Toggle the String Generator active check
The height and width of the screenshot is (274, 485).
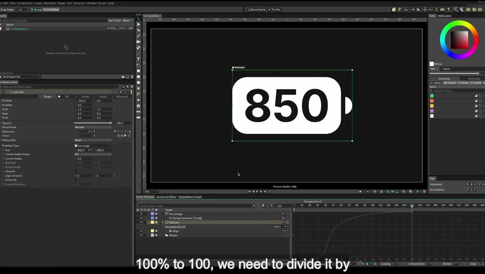(x=141, y=218)
